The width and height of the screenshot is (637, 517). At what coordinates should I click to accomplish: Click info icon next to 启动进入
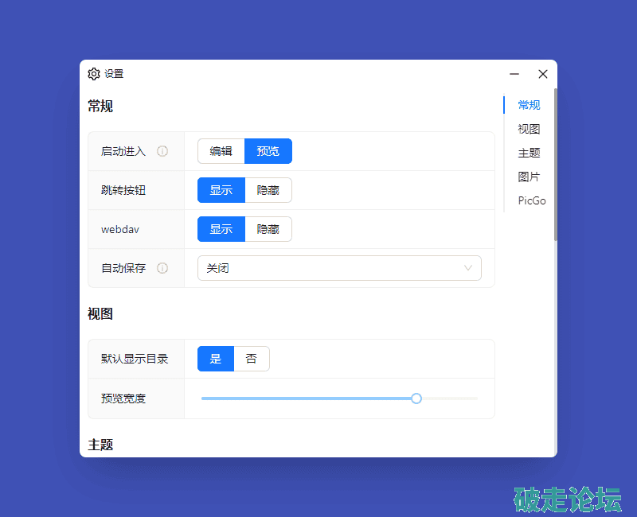(162, 151)
